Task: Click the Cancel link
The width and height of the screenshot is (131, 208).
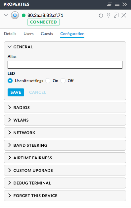Action: pos(38,92)
